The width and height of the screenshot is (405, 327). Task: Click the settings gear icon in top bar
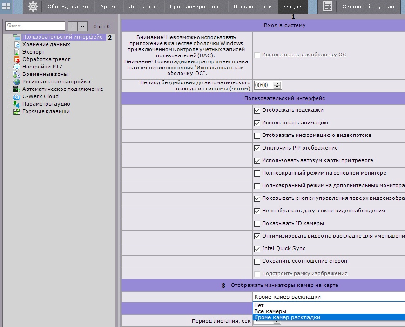click(33, 7)
